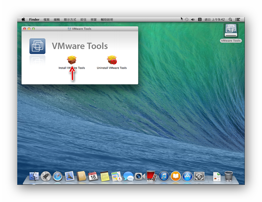Open the input method menu icon
This screenshot has width=262, height=202.
200,20
